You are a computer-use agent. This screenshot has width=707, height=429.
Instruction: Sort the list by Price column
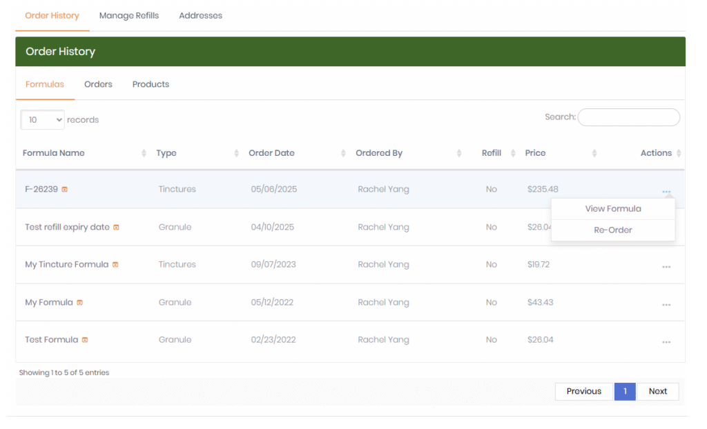pyautogui.click(x=535, y=153)
